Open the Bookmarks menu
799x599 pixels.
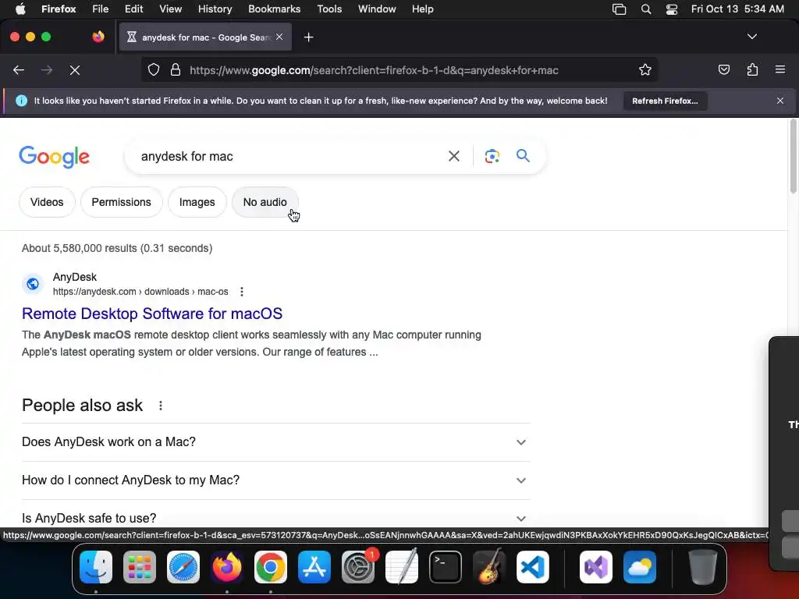pos(274,9)
